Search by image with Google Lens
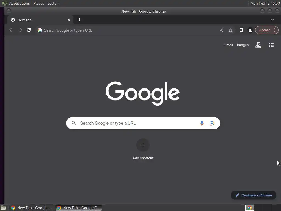The height and width of the screenshot is (211, 281). click(212, 123)
